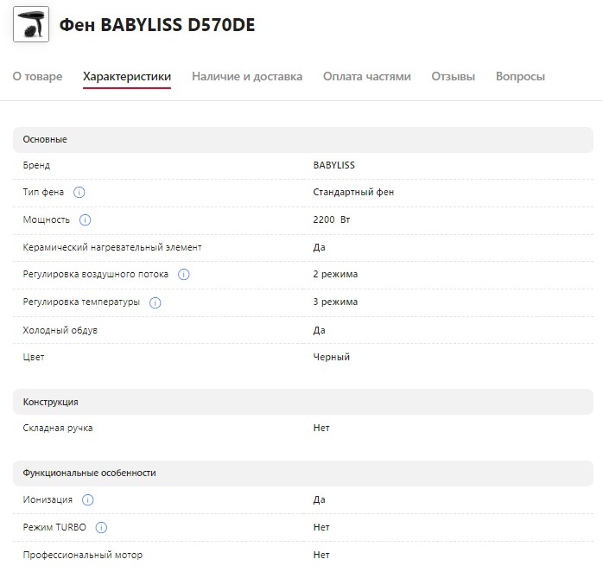Click the Режим TURBO label
Screen dimensions: 603x572
point(54,527)
